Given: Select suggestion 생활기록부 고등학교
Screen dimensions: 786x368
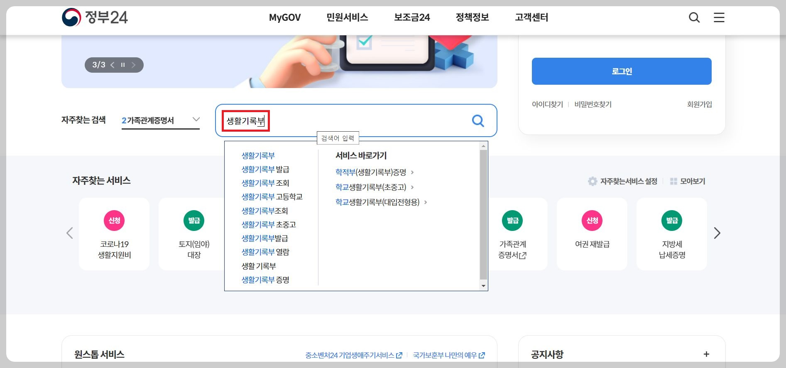Looking at the screenshot, I should point(272,197).
